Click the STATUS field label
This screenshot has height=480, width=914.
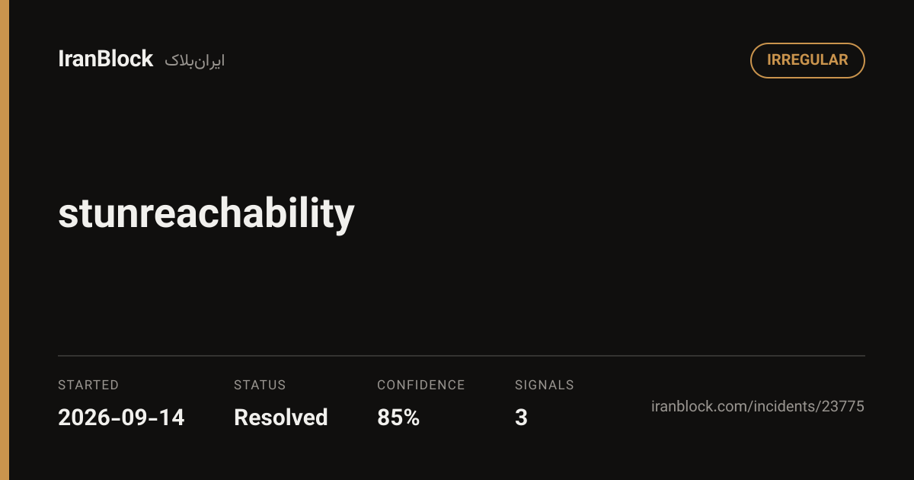(260, 386)
